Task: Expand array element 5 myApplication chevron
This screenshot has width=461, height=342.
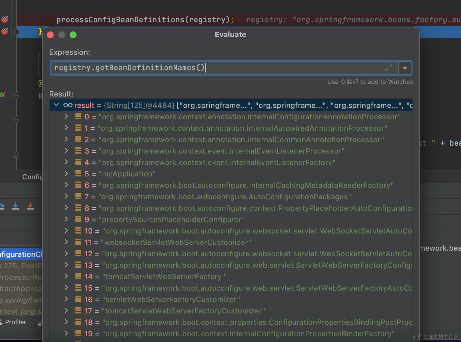Action: pos(66,174)
